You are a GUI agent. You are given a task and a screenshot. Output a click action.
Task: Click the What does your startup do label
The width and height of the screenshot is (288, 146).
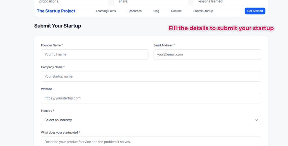(61, 133)
